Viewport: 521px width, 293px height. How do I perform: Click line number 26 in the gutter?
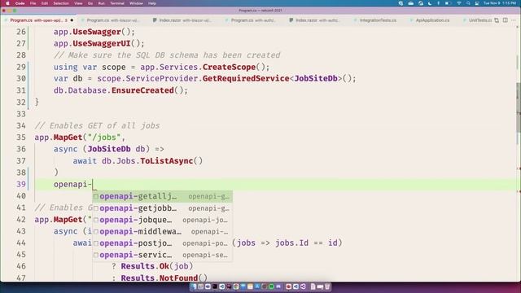[x=21, y=32]
